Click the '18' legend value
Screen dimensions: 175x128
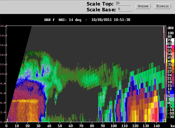[x=169, y=82]
